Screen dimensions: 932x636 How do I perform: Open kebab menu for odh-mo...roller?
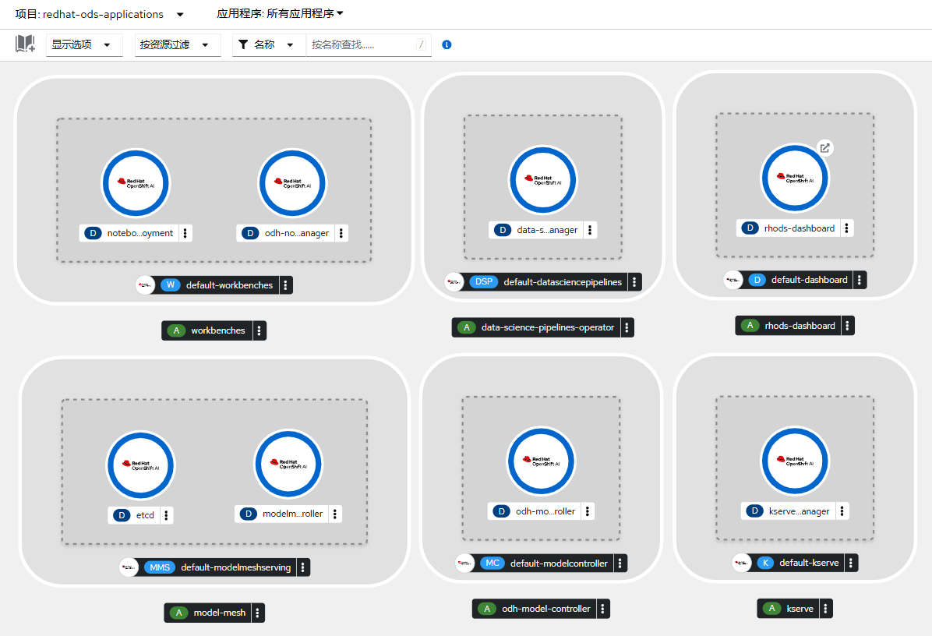(588, 511)
